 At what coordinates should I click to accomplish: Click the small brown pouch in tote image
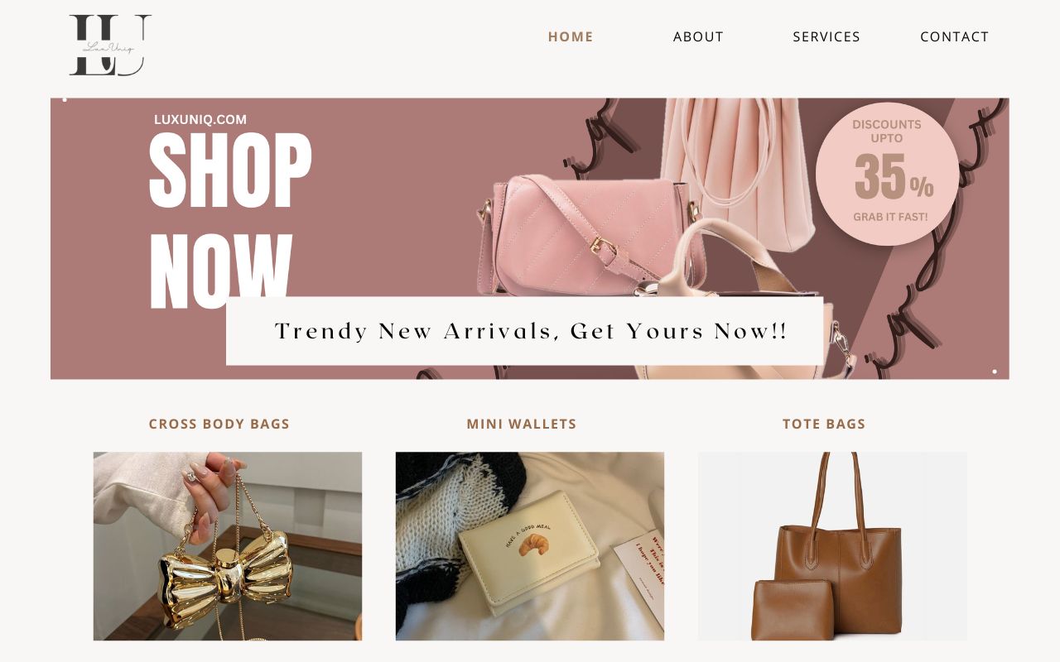pyautogui.click(x=793, y=610)
